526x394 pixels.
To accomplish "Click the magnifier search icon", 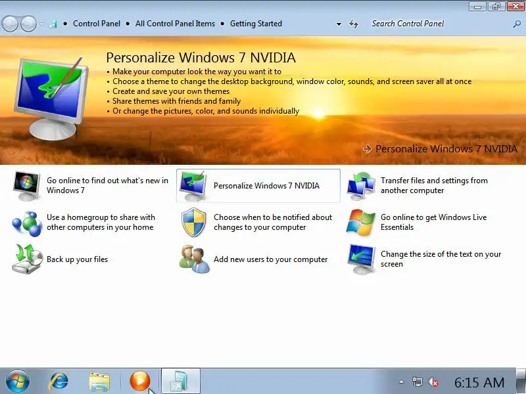I will click(517, 24).
